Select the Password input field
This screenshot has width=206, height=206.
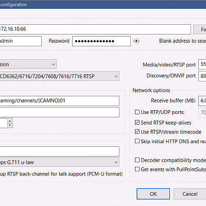(101, 41)
